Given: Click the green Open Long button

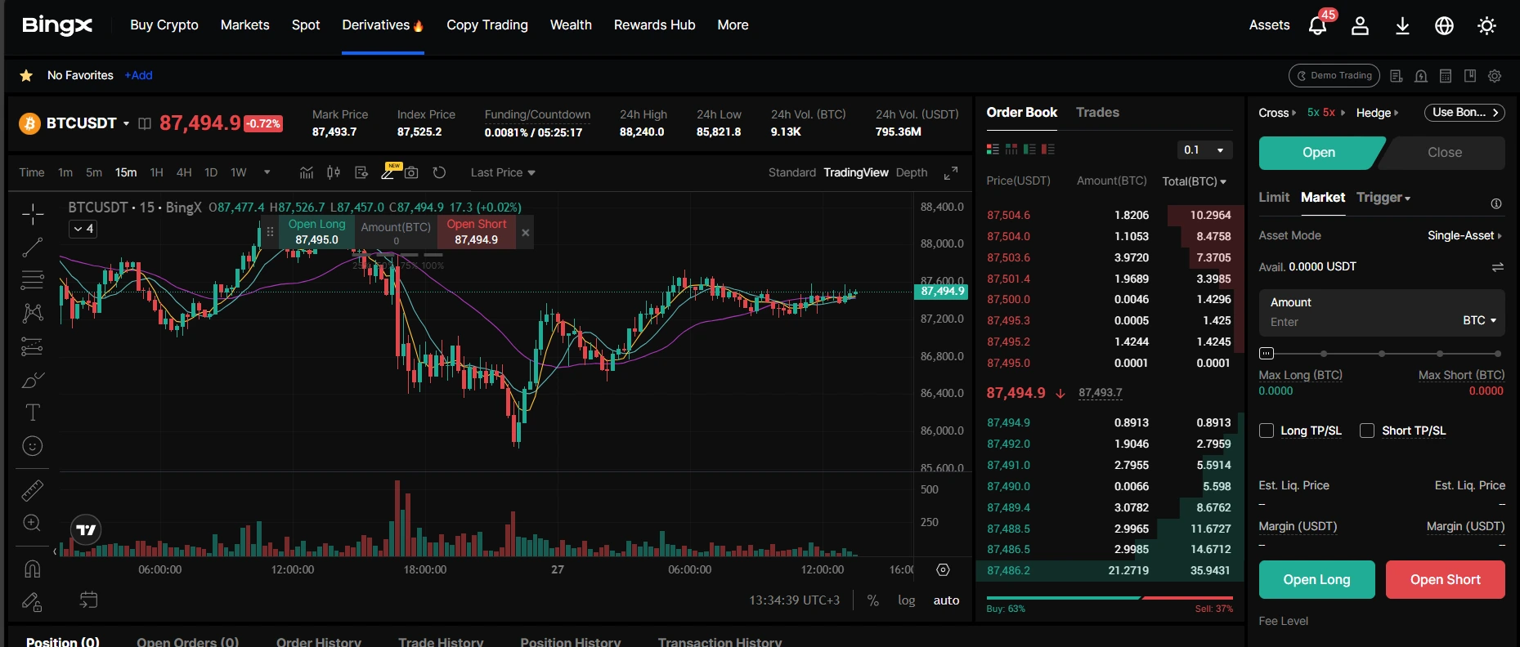Looking at the screenshot, I should click(x=1316, y=579).
